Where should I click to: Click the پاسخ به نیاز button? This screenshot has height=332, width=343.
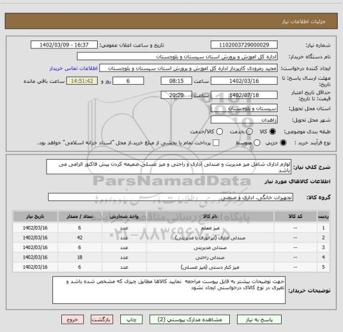click(x=259, y=319)
